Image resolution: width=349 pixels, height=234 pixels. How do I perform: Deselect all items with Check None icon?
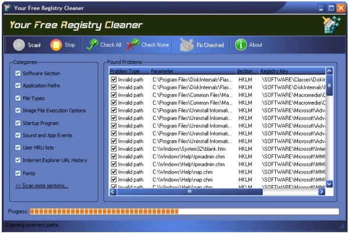[133, 45]
